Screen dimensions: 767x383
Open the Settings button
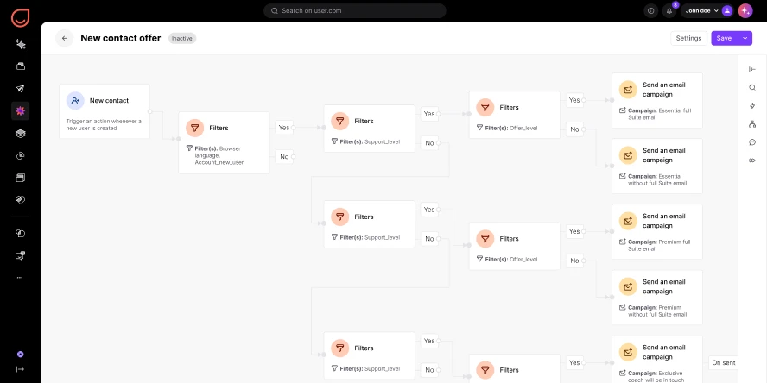[688, 38]
